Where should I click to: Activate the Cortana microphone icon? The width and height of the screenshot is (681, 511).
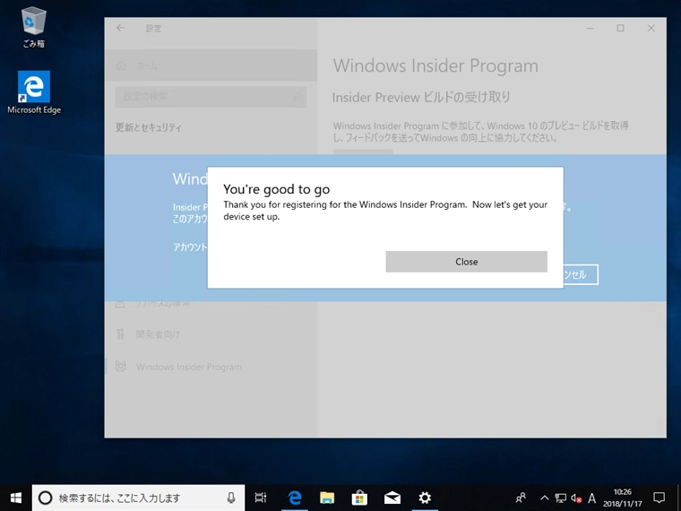(231, 498)
